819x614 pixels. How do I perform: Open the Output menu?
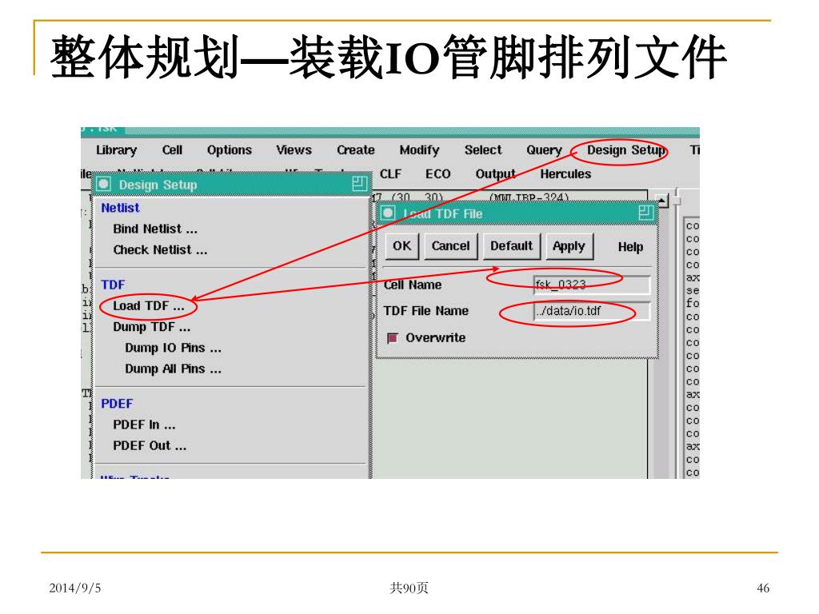click(495, 174)
